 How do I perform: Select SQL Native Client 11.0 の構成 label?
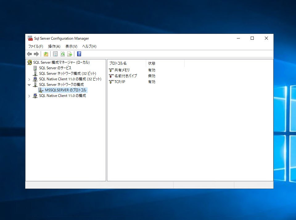point(63,96)
